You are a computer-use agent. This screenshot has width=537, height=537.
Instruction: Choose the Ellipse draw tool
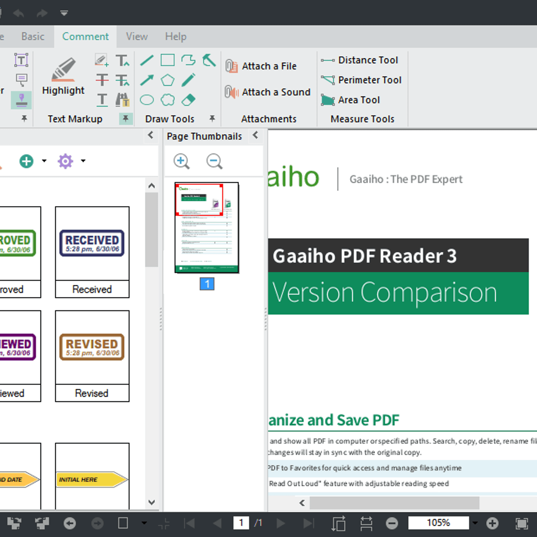(147, 100)
